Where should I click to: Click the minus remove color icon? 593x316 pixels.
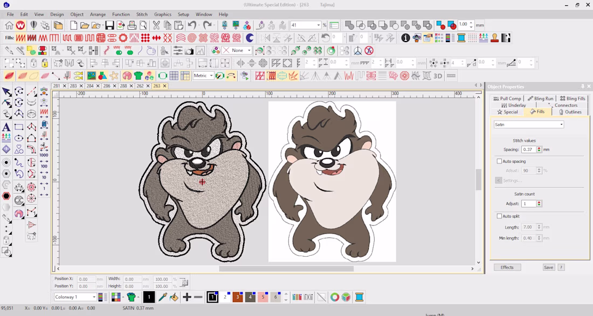click(198, 297)
